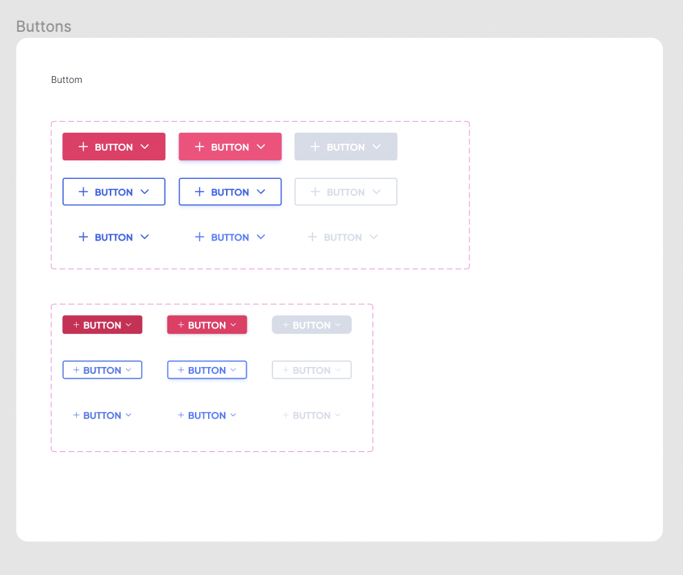This screenshot has height=575, width=683.
Task: Open the dropdown chevron on the red BUTTON
Action: [x=145, y=147]
